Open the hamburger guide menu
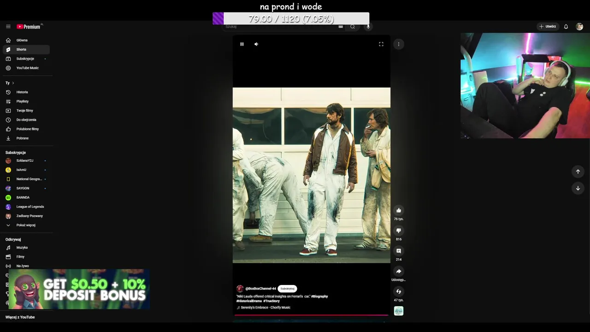 [x=8, y=27]
